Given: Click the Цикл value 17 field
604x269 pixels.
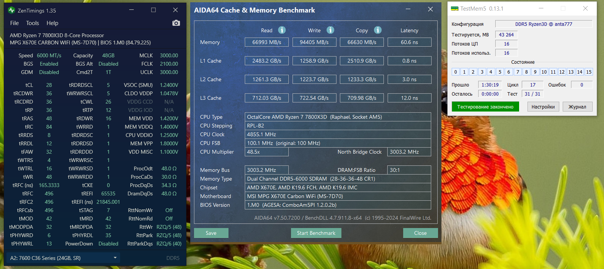Looking at the screenshot, I should click(533, 85).
